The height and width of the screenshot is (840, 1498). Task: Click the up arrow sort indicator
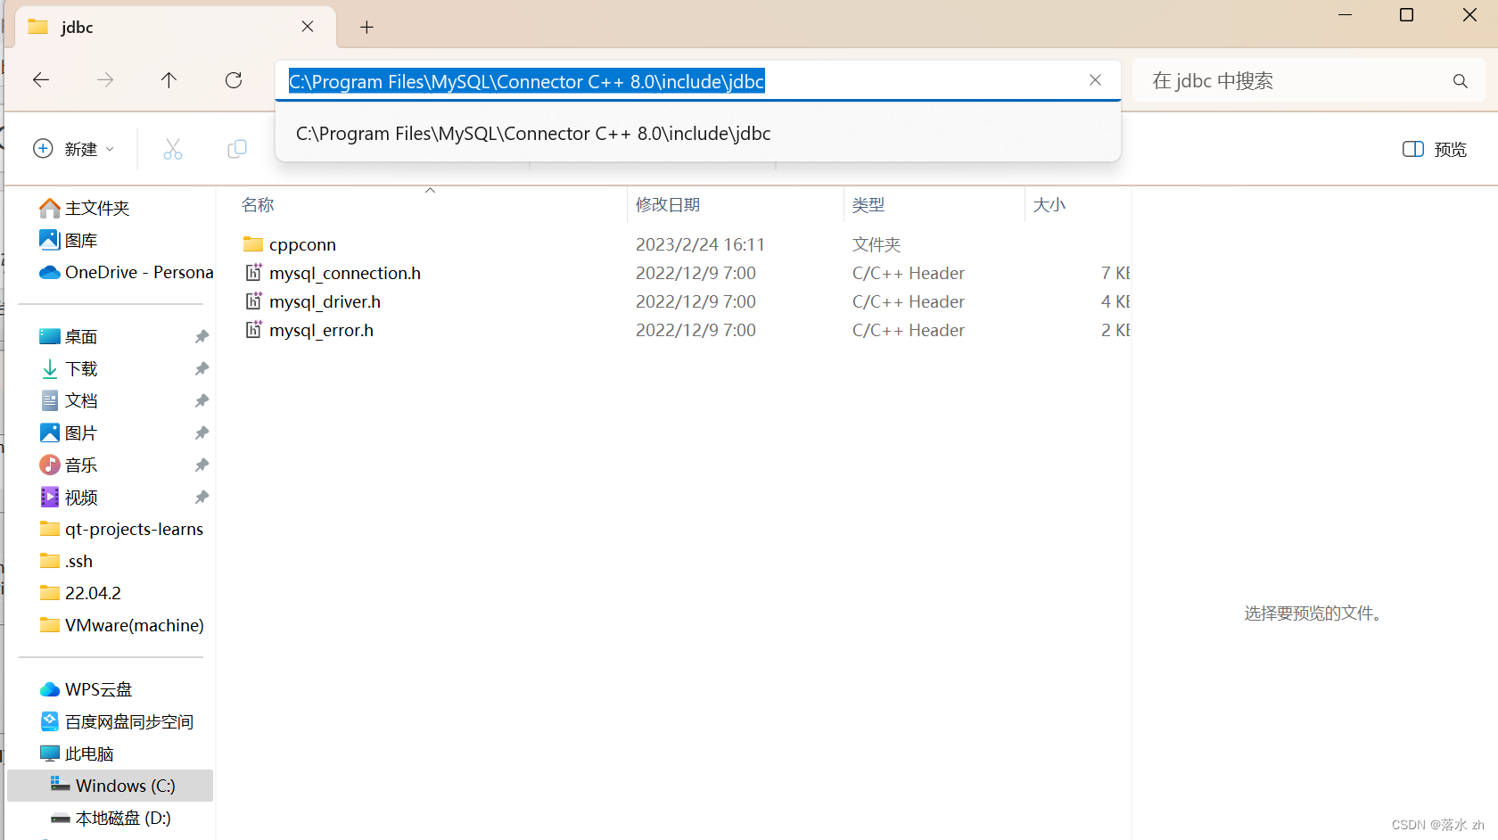[430, 190]
